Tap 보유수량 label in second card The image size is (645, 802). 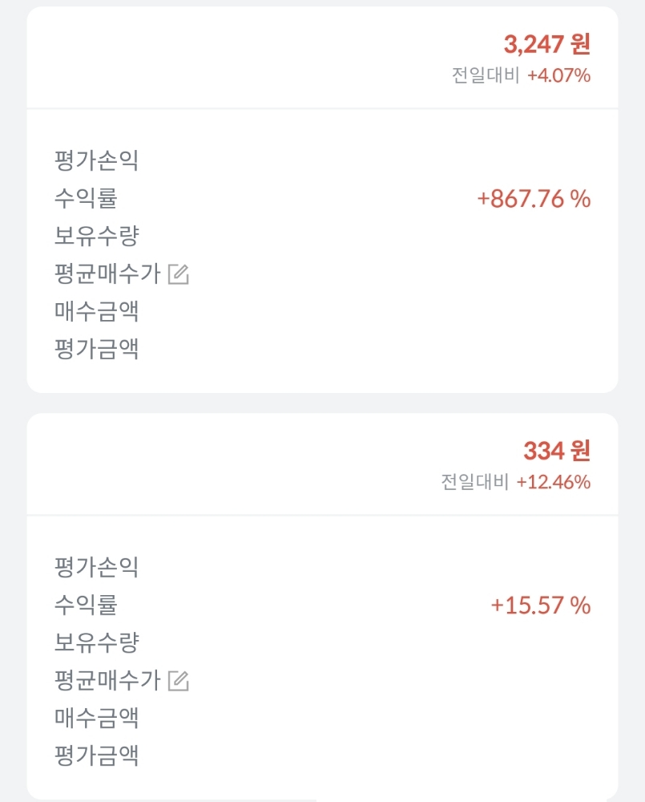click(97, 642)
